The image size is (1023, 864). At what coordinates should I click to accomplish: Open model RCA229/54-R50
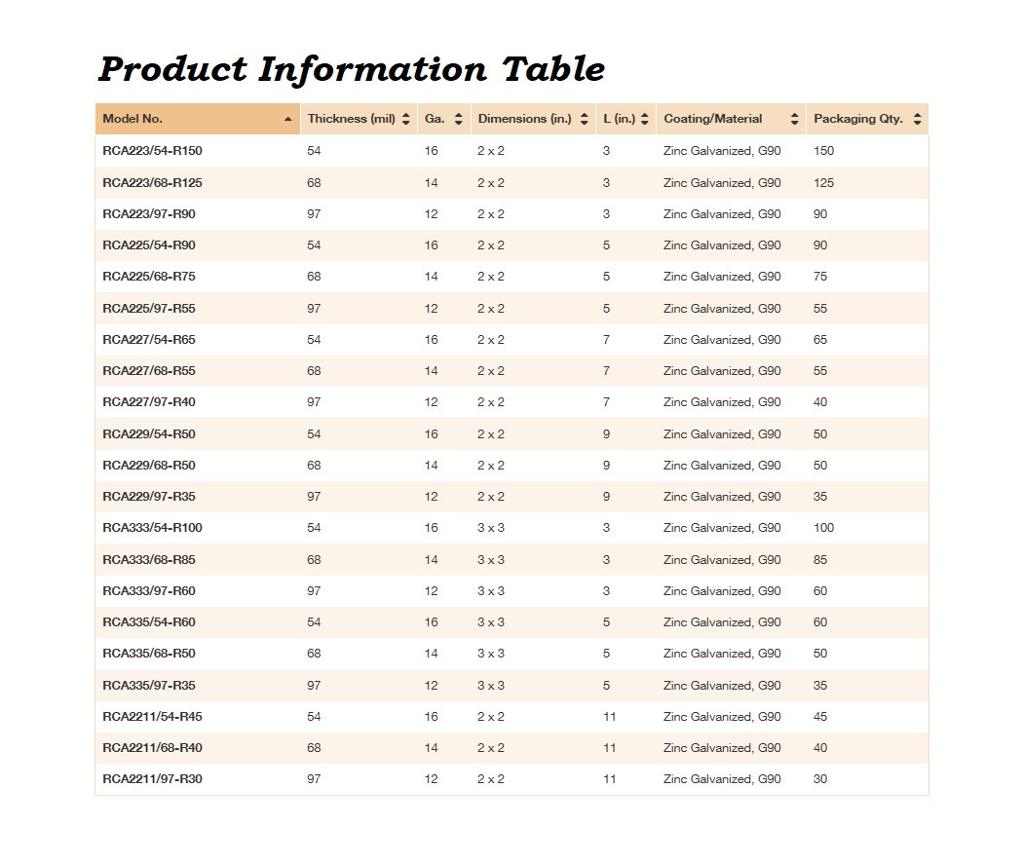tap(149, 434)
